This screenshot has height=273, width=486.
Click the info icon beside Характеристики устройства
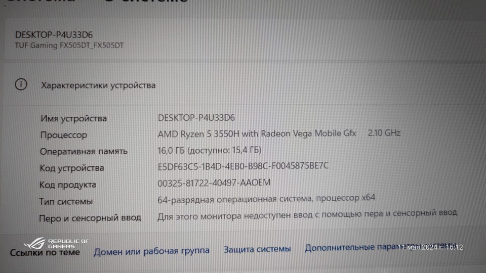(21, 84)
